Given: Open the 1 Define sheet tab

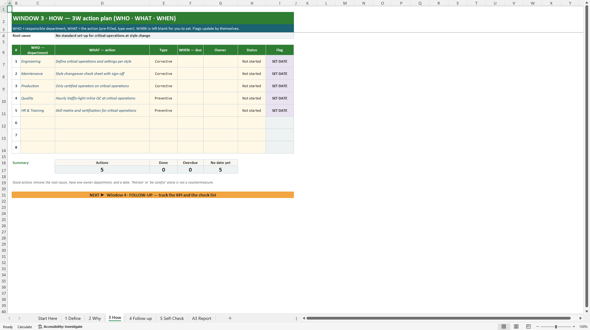Looking at the screenshot, I should pyautogui.click(x=73, y=318).
